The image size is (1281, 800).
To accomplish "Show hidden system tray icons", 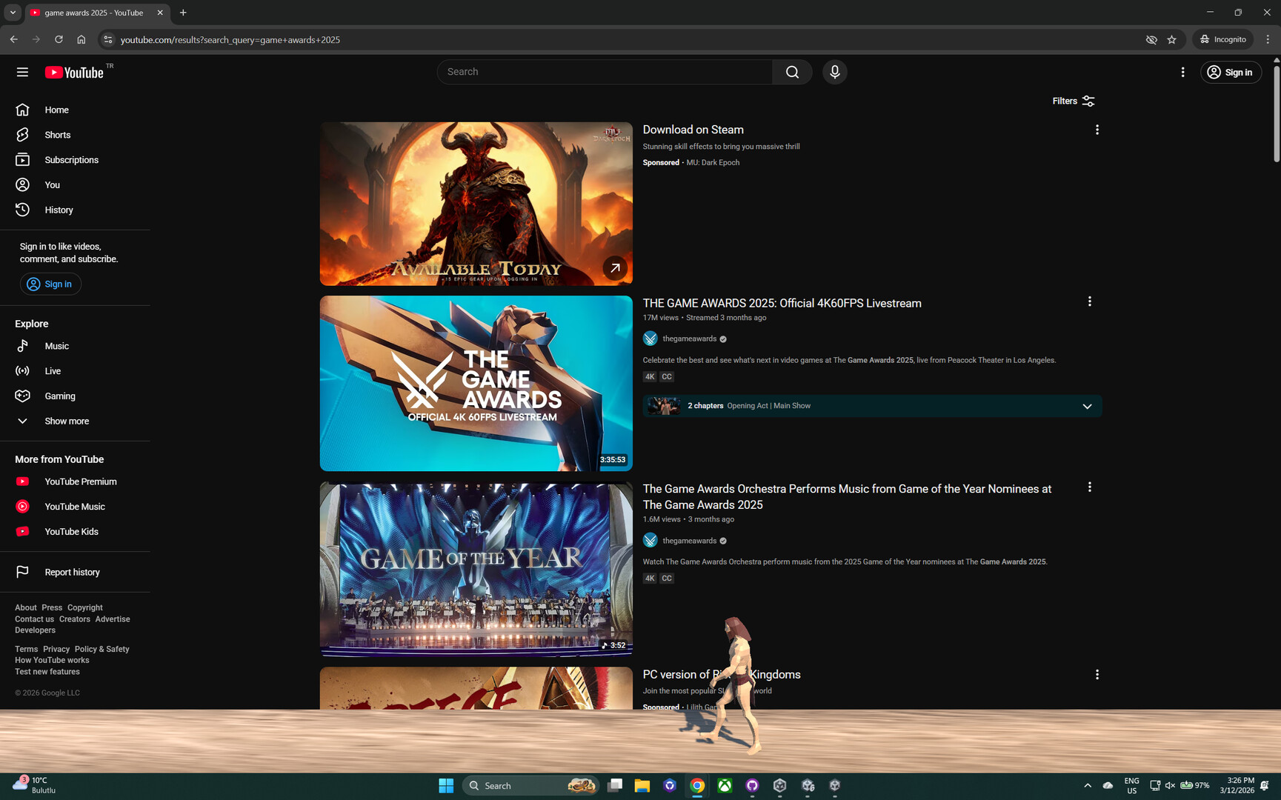I will tap(1087, 785).
